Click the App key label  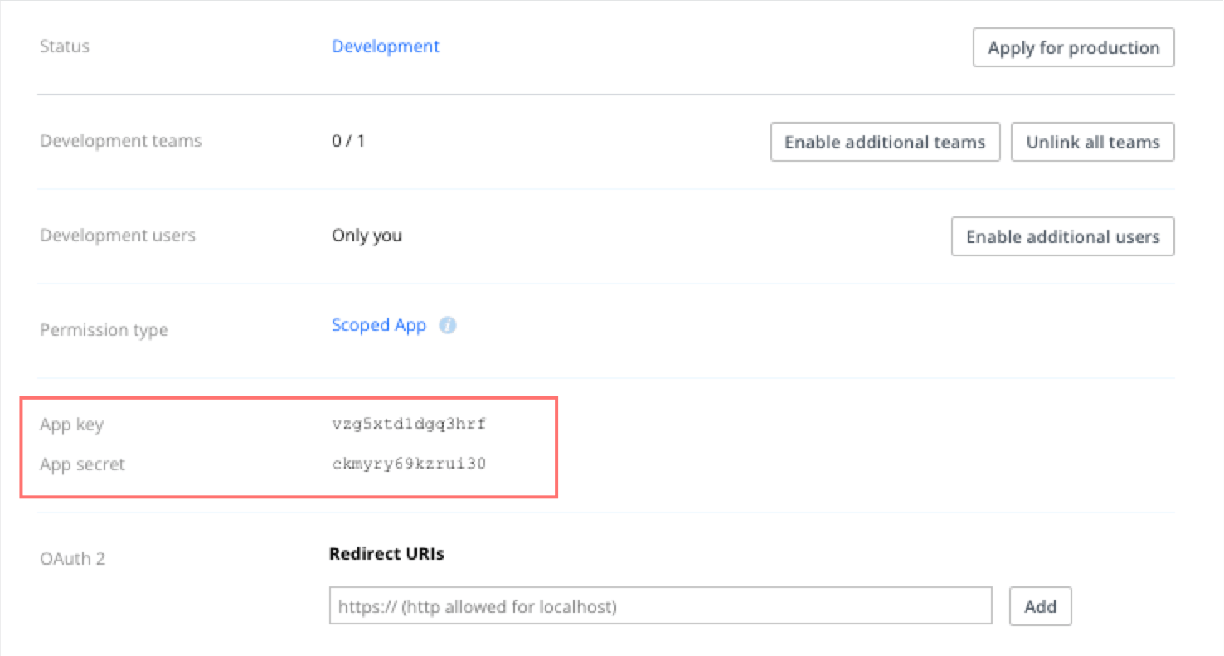pos(72,425)
